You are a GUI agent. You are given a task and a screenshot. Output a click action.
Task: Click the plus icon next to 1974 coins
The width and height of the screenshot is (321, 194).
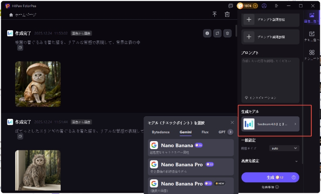click(x=255, y=6)
